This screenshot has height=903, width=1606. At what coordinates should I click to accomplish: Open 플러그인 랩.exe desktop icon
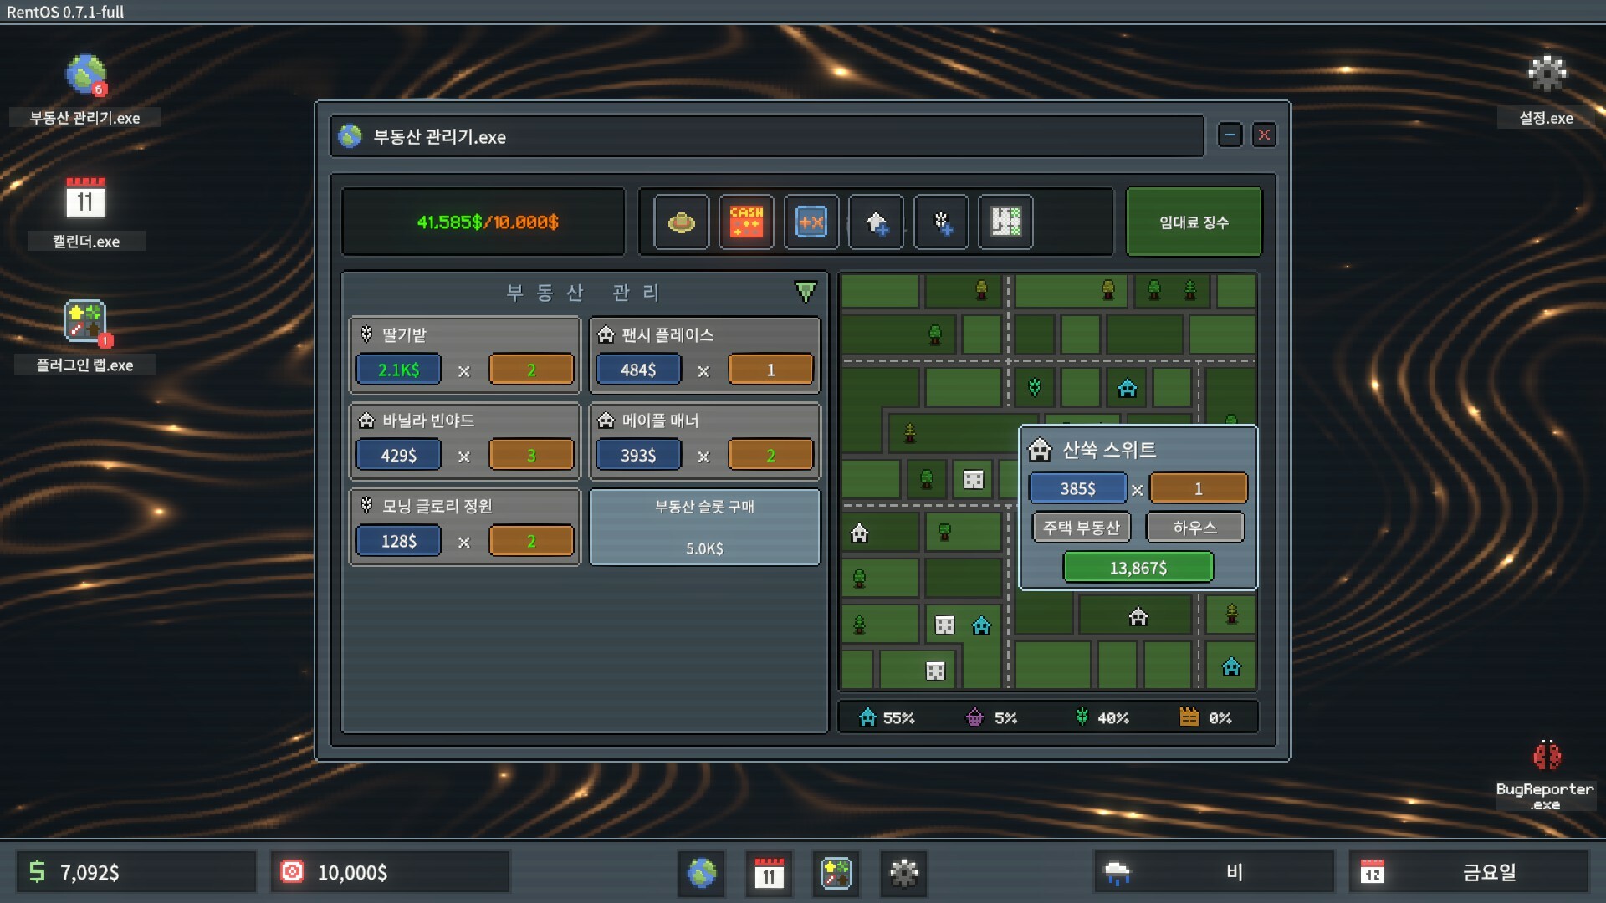[85, 322]
